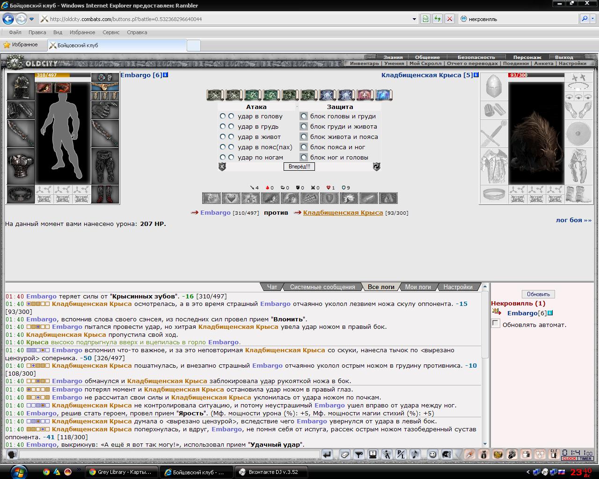Viewport: 599px width, 479px height.
Task: Open Вконтакте DJ from the taskbar
Action: pyautogui.click(x=272, y=472)
